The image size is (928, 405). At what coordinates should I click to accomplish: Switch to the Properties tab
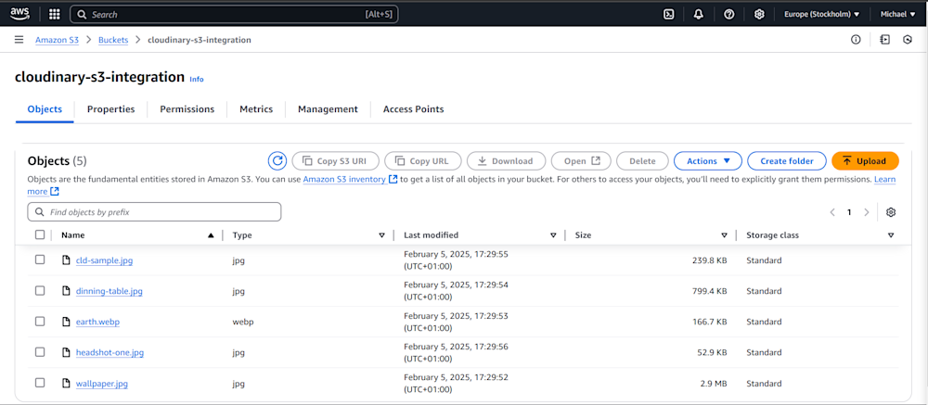pos(110,109)
